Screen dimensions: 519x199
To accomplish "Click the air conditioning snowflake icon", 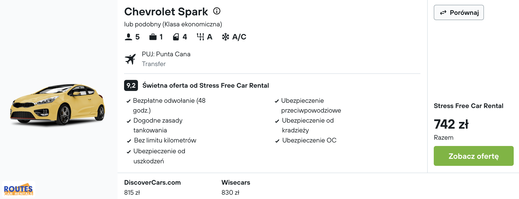I will point(225,37).
